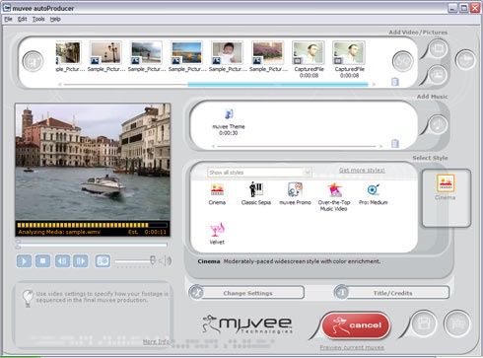Step forward one frame
This screenshot has height=358, width=483.
tap(81, 261)
